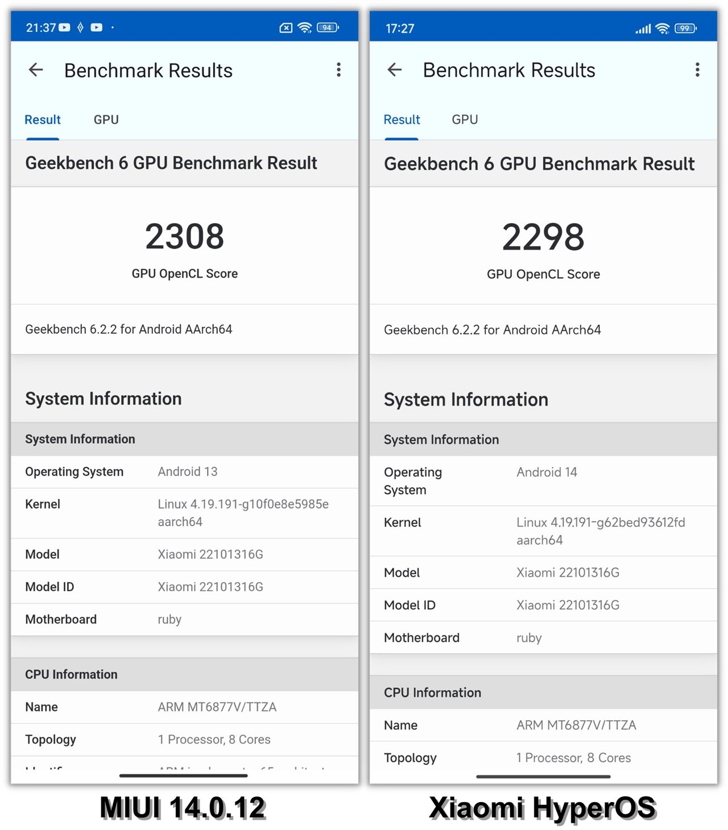Open the three-dot overflow menu on MIUI screen
Screen dimensions: 728x830
point(338,69)
